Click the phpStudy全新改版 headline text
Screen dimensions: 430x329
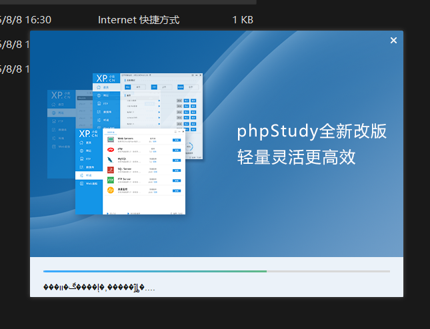[311, 131]
